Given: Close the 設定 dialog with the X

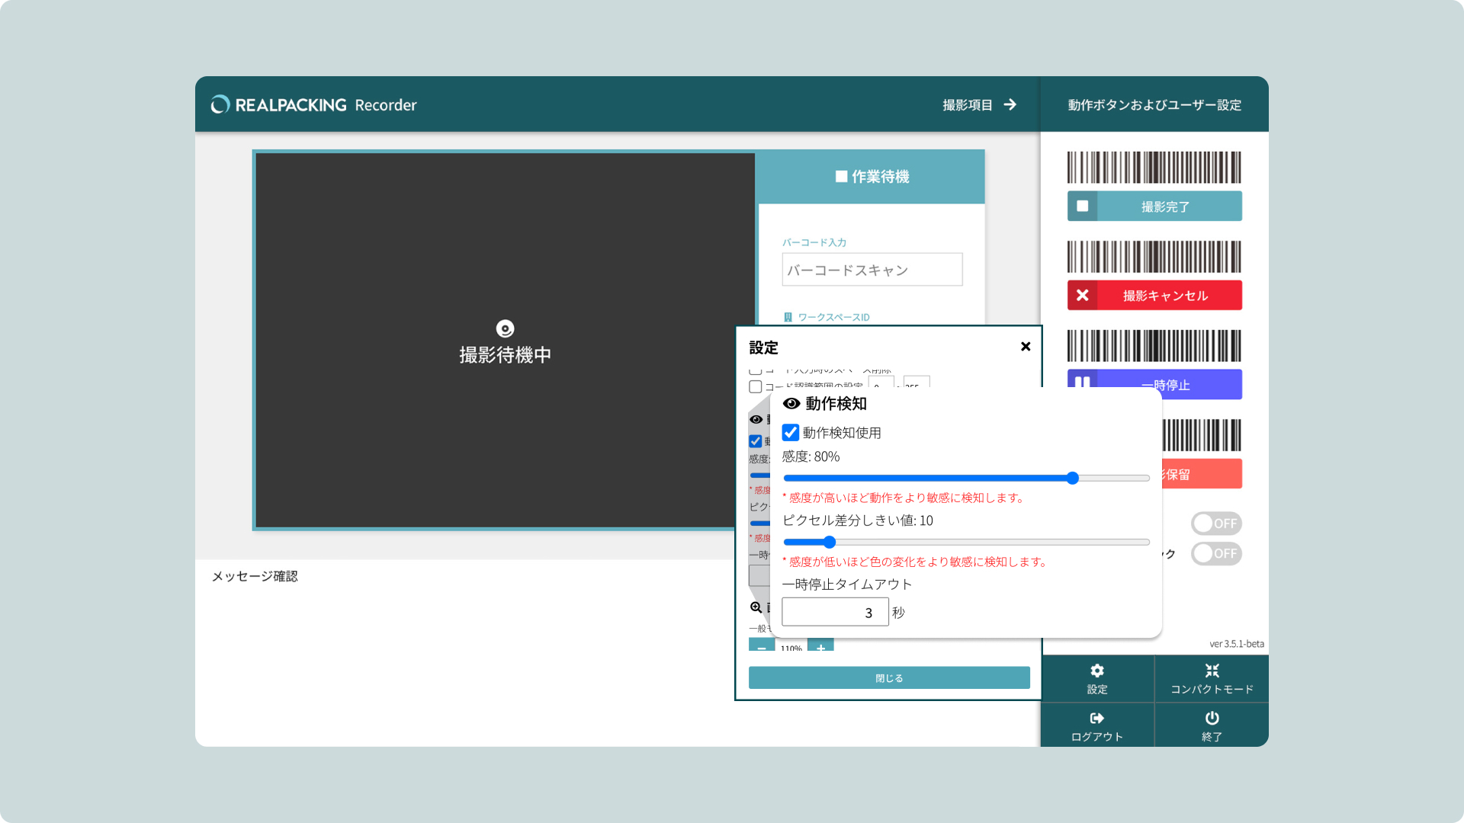Looking at the screenshot, I should [x=1026, y=347].
